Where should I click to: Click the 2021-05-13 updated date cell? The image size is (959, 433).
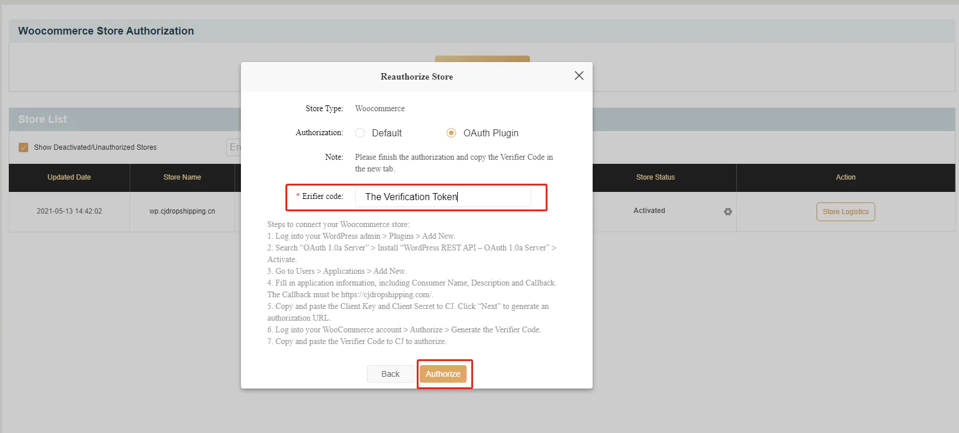(69, 211)
